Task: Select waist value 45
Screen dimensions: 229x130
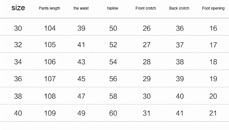Action: click(81, 79)
